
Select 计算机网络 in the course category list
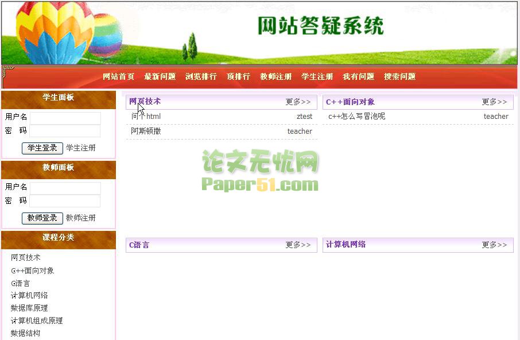(29, 295)
